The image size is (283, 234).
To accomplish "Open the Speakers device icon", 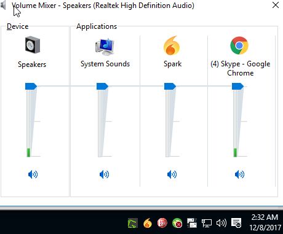I will click(33, 45).
